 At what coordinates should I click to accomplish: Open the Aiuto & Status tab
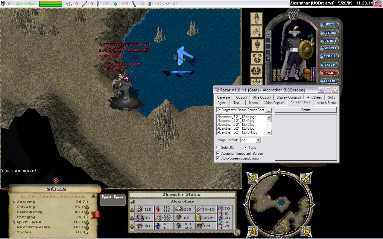pyautogui.click(x=326, y=102)
